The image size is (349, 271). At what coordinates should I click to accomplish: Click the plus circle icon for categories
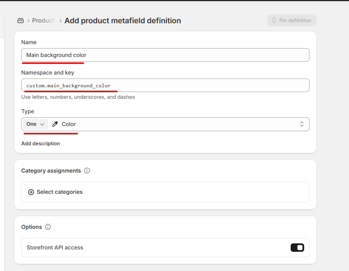coord(31,192)
